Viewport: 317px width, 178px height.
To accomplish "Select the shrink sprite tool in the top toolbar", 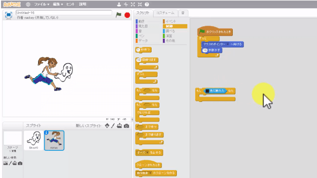I will [140, 4].
